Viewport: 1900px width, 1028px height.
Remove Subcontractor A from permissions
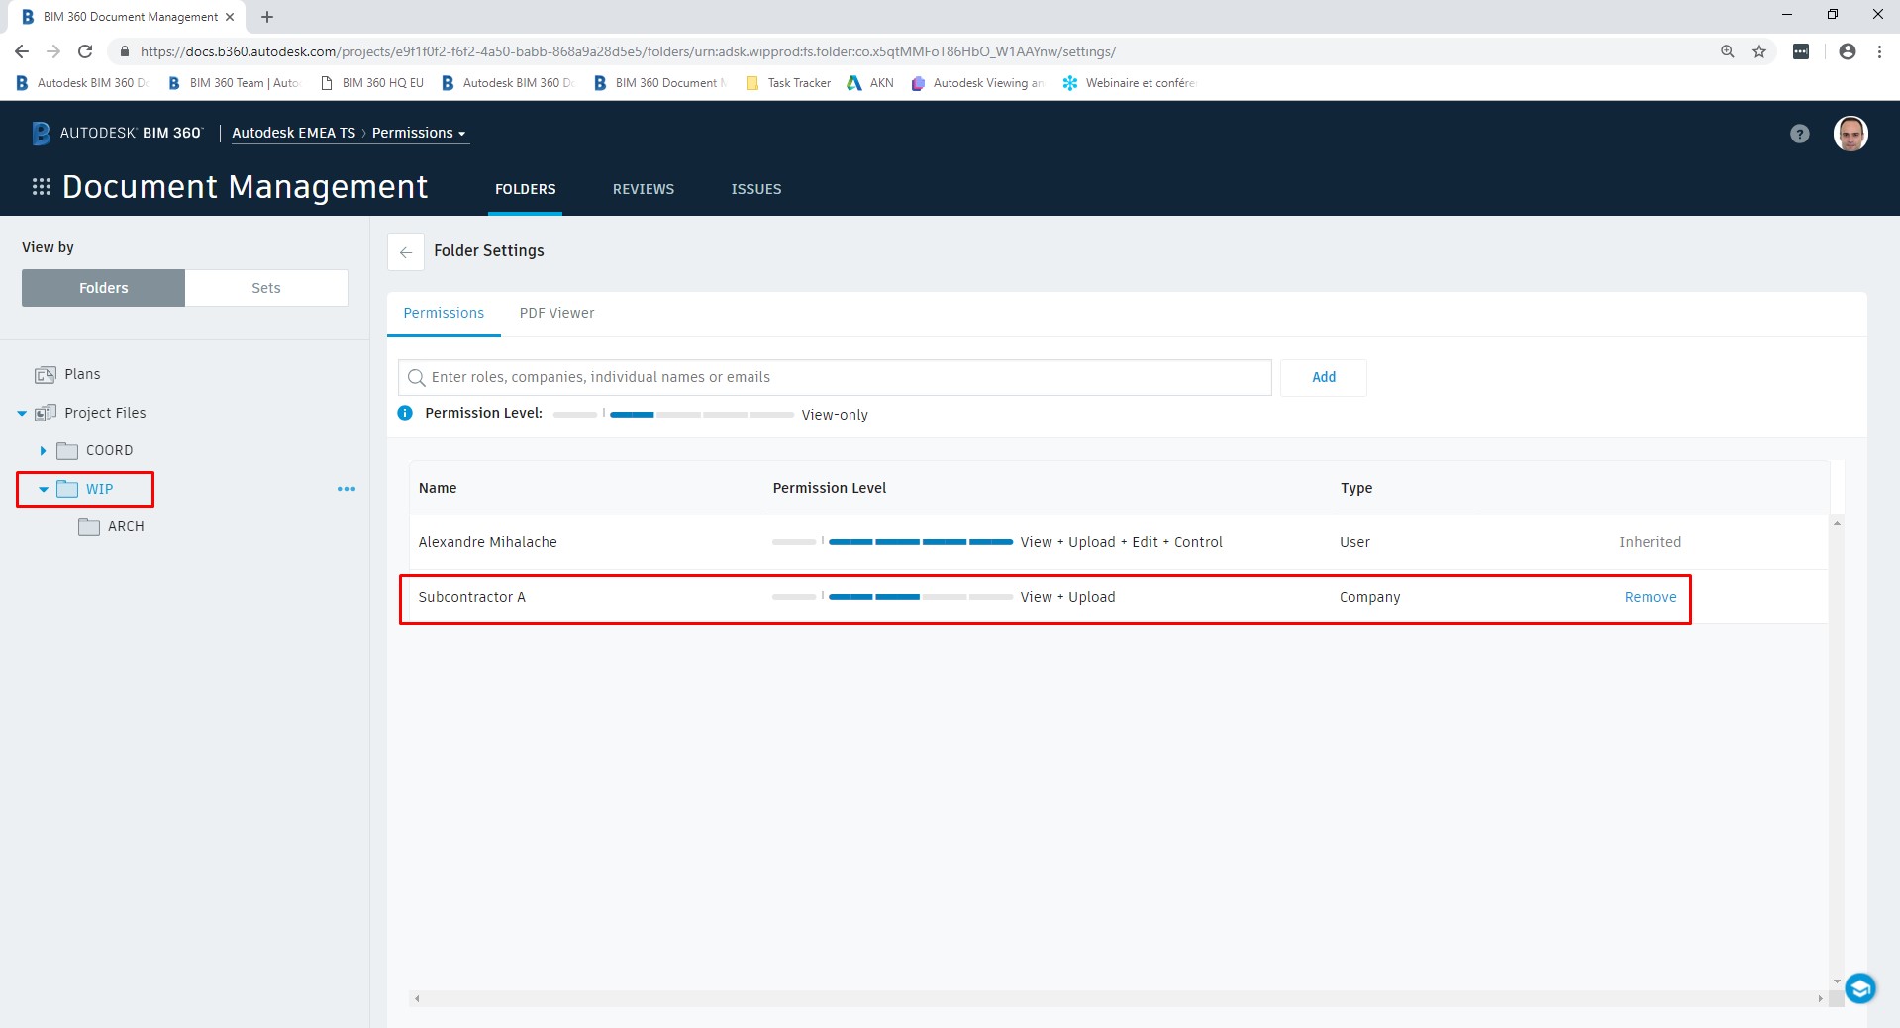pos(1649,597)
